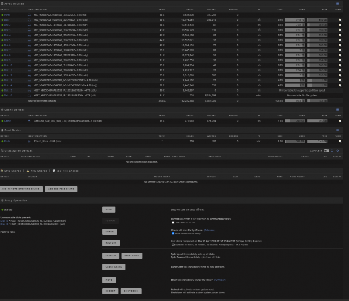The image size is (349, 301).
Task: Toggle the Complete switch in Unassigned Devices
Action: click(x=326, y=151)
